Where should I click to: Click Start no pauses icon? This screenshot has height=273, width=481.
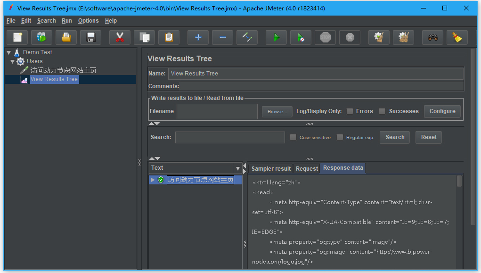[x=301, y=37]
